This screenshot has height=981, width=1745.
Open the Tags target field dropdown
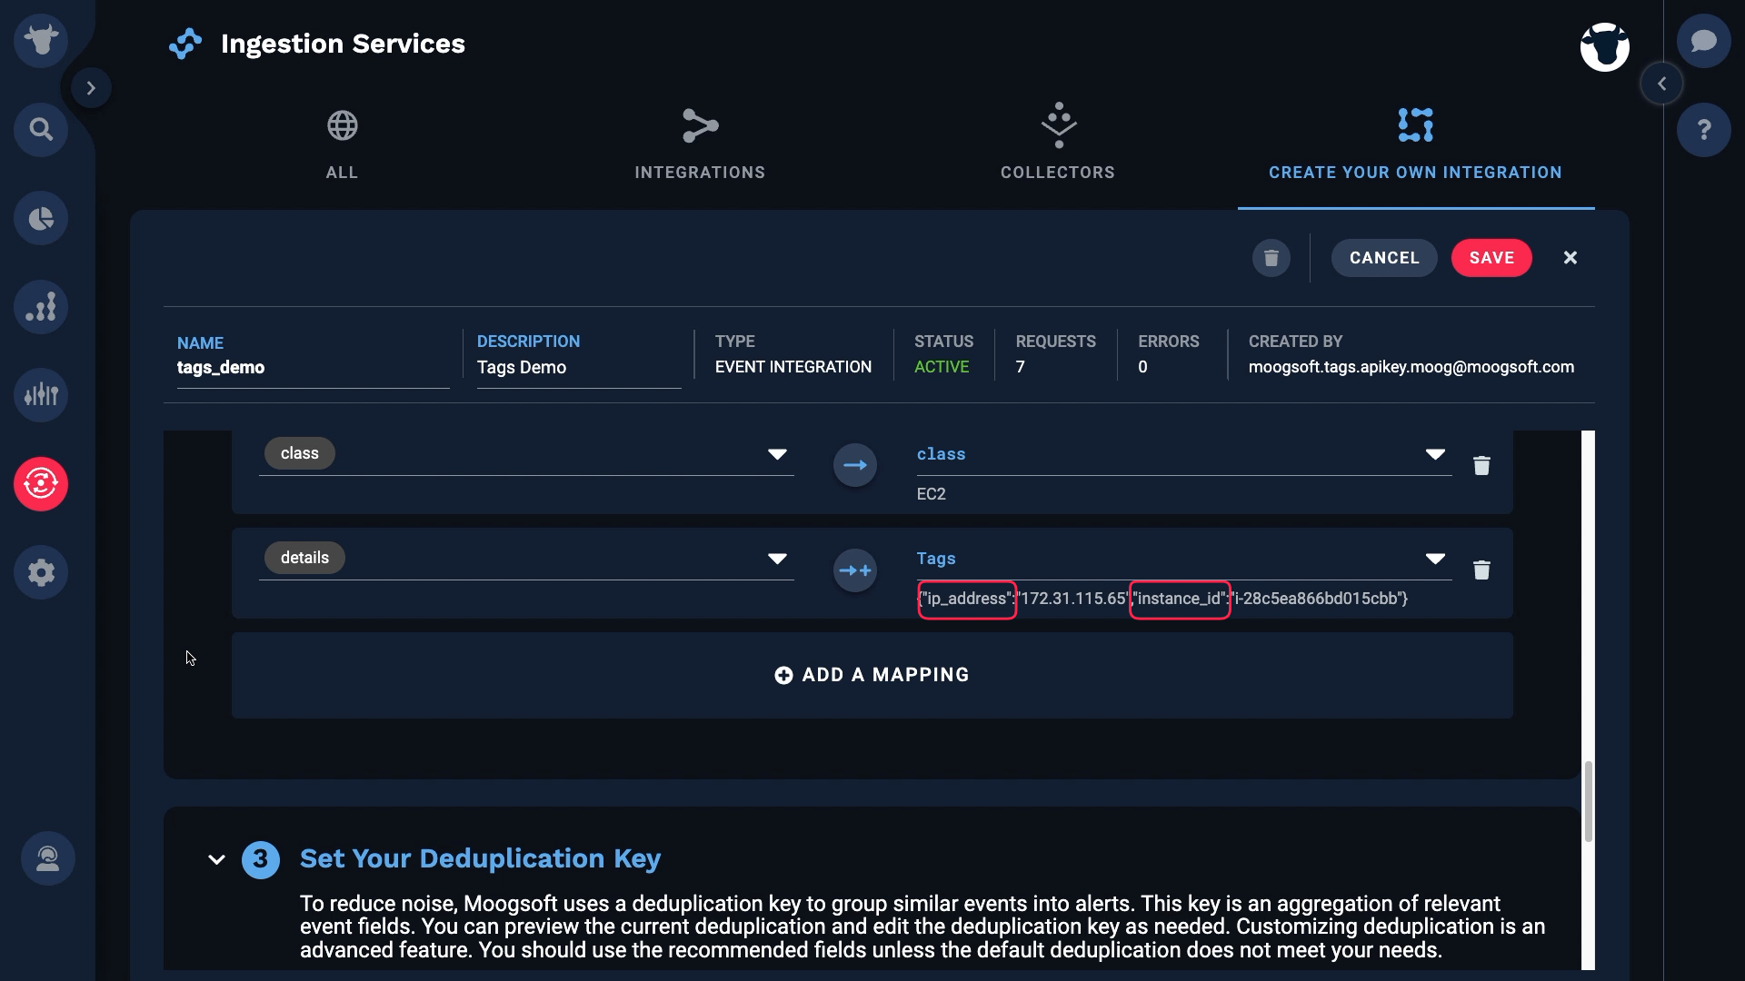(x=1435, y=559)
